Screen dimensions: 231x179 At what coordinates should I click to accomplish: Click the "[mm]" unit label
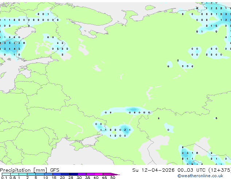[40, 170]
